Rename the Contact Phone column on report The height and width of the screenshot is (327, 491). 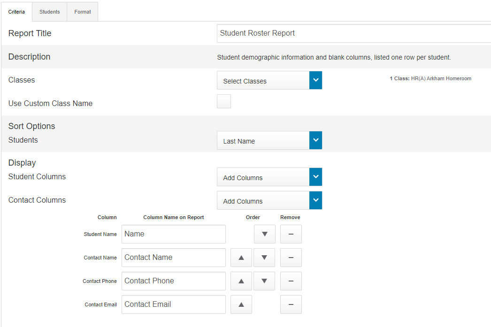coord(173,281)
